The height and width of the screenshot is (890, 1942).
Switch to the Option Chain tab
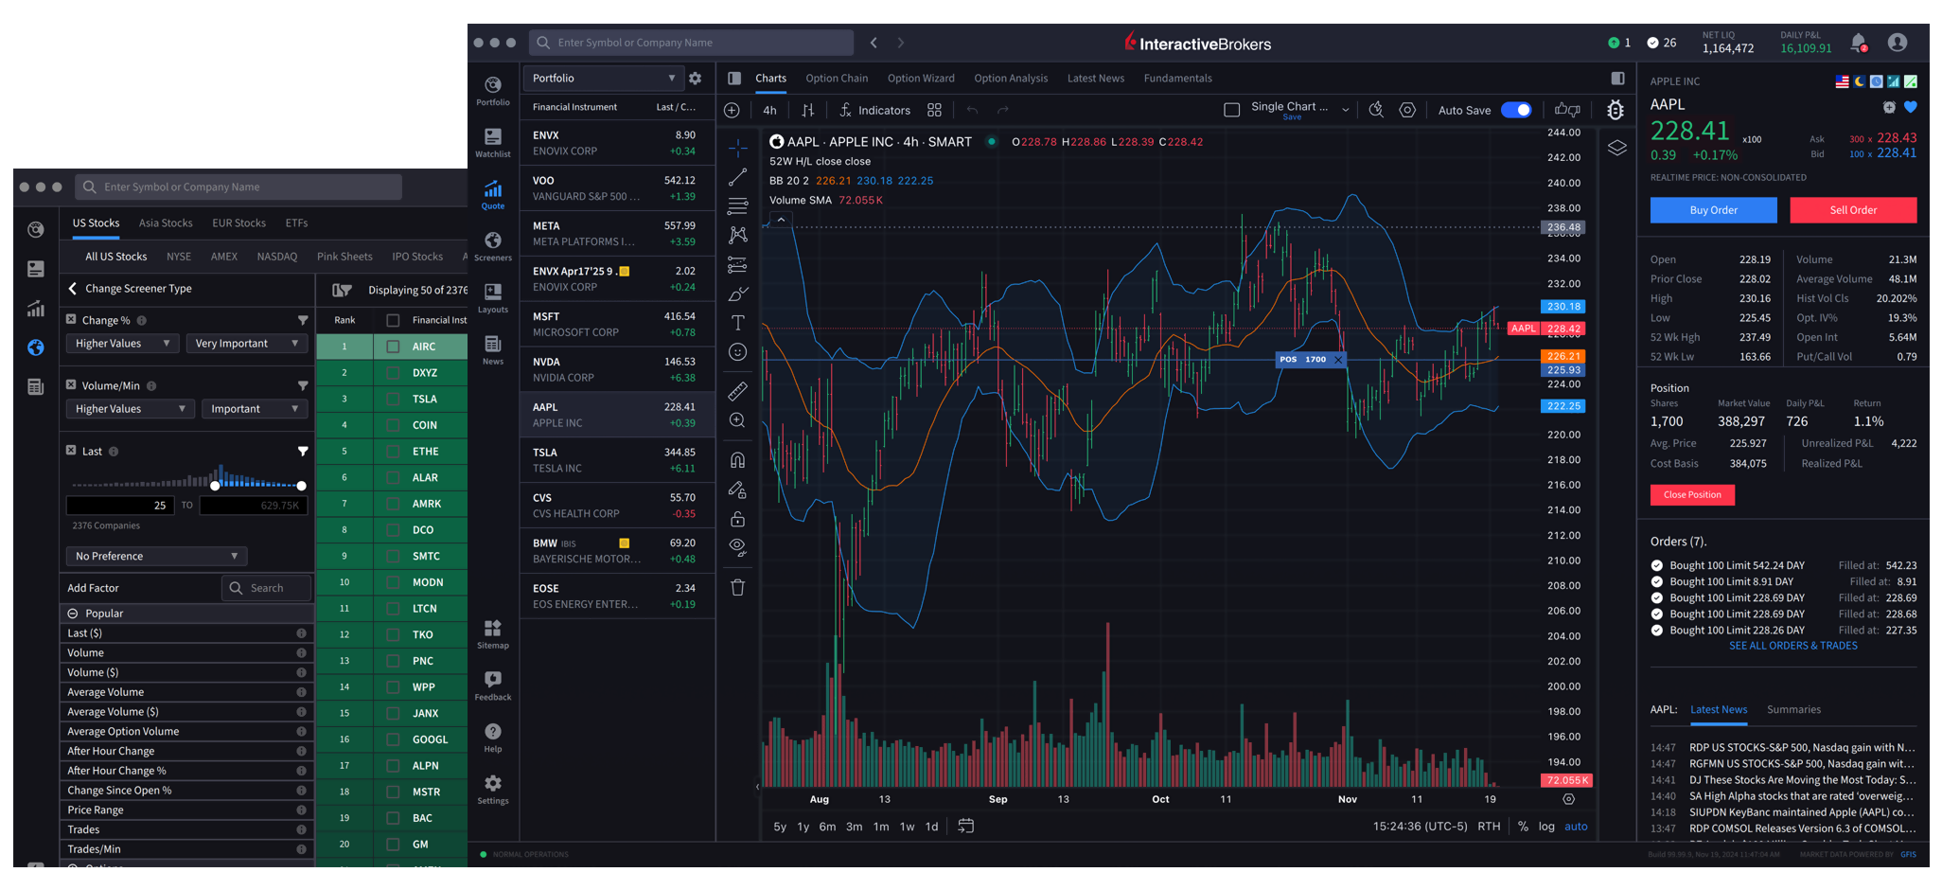837,79
